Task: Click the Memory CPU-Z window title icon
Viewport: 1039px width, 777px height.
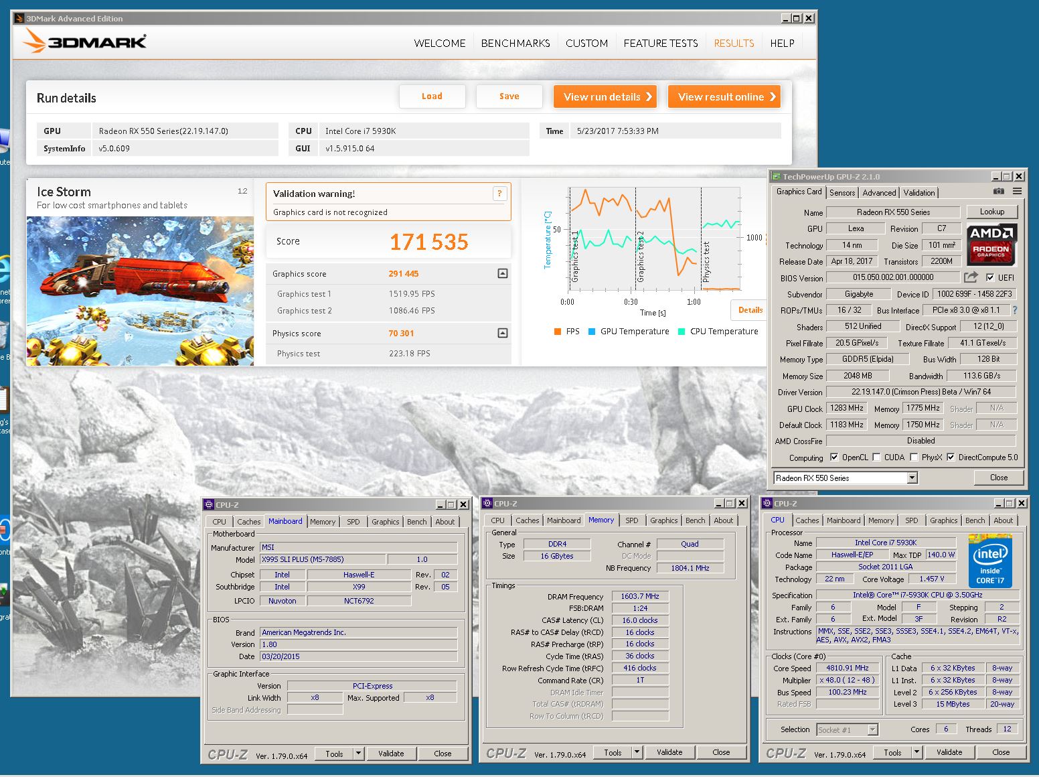Action: pyautogui.click(x=487, y=503)
